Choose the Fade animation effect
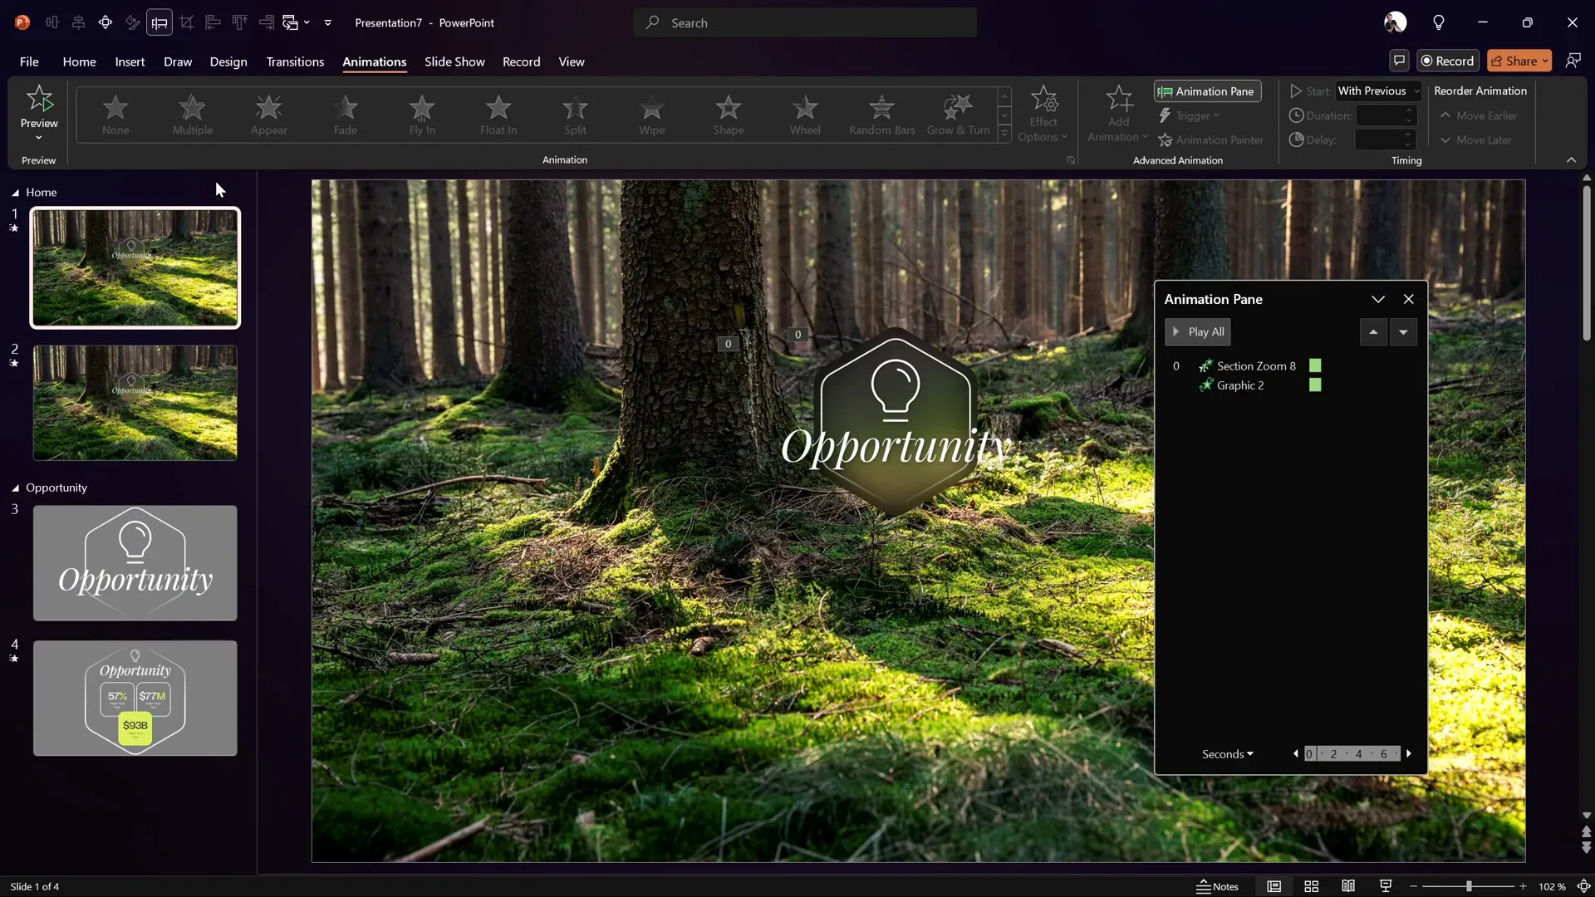The width and height of the screenshot is (1595, 897). [346, 115]
